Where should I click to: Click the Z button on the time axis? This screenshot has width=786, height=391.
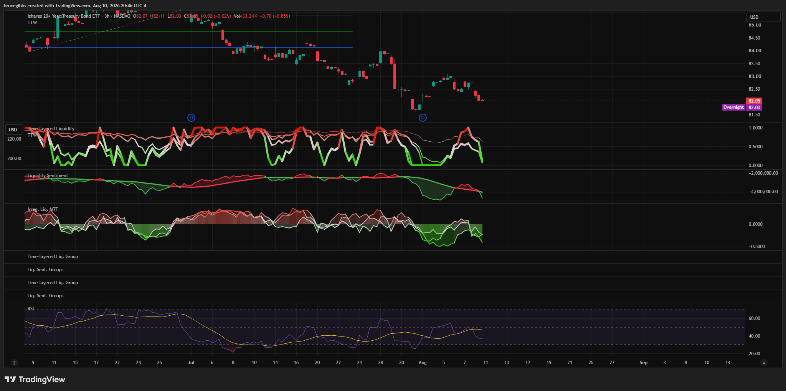click(15, 363)
